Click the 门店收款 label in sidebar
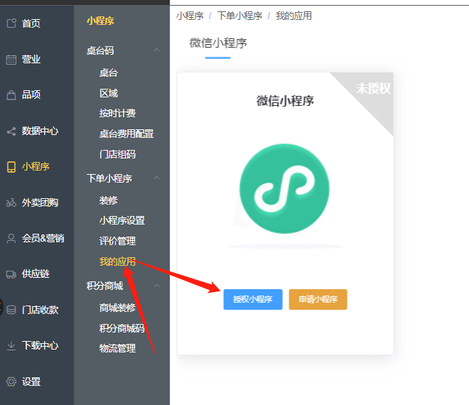The image size is (469, 405). [x=40, y=310]
